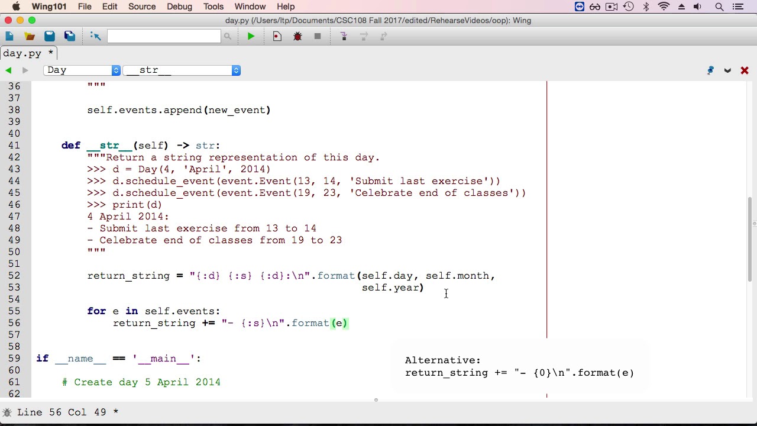
Task: Create a new file with toolbar icon
Action: click(9, 36)
